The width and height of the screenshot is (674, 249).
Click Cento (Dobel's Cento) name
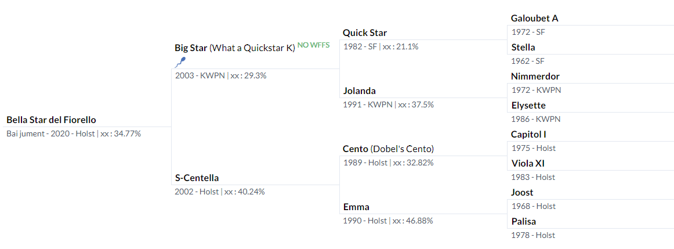click(x=389, y=149)
